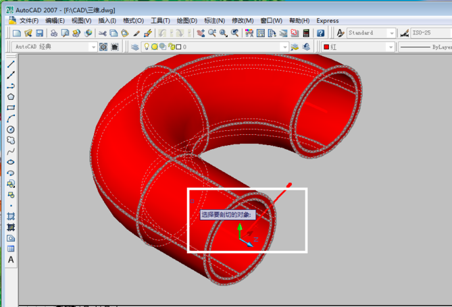Click the red color swatch in properties toolbar
Image resolution: width=452 pixels, height=307 pixels.
(x=326, y=47)
